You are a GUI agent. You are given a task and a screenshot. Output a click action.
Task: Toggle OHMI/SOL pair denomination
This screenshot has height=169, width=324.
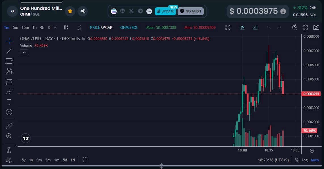tap(129, 27)
